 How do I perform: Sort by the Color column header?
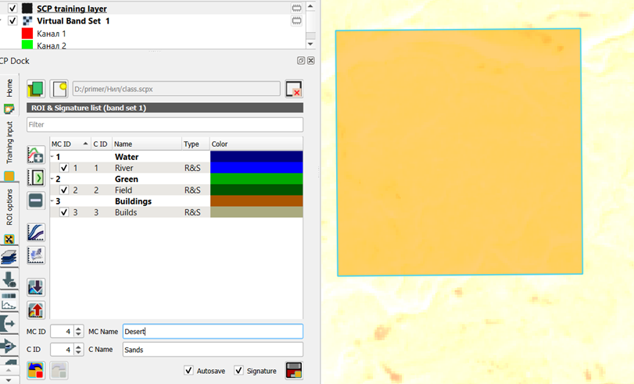256,144
